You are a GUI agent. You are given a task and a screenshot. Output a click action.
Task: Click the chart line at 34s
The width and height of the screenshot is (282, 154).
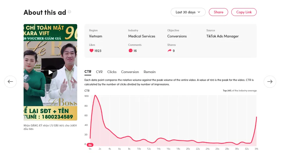point(256,117)
